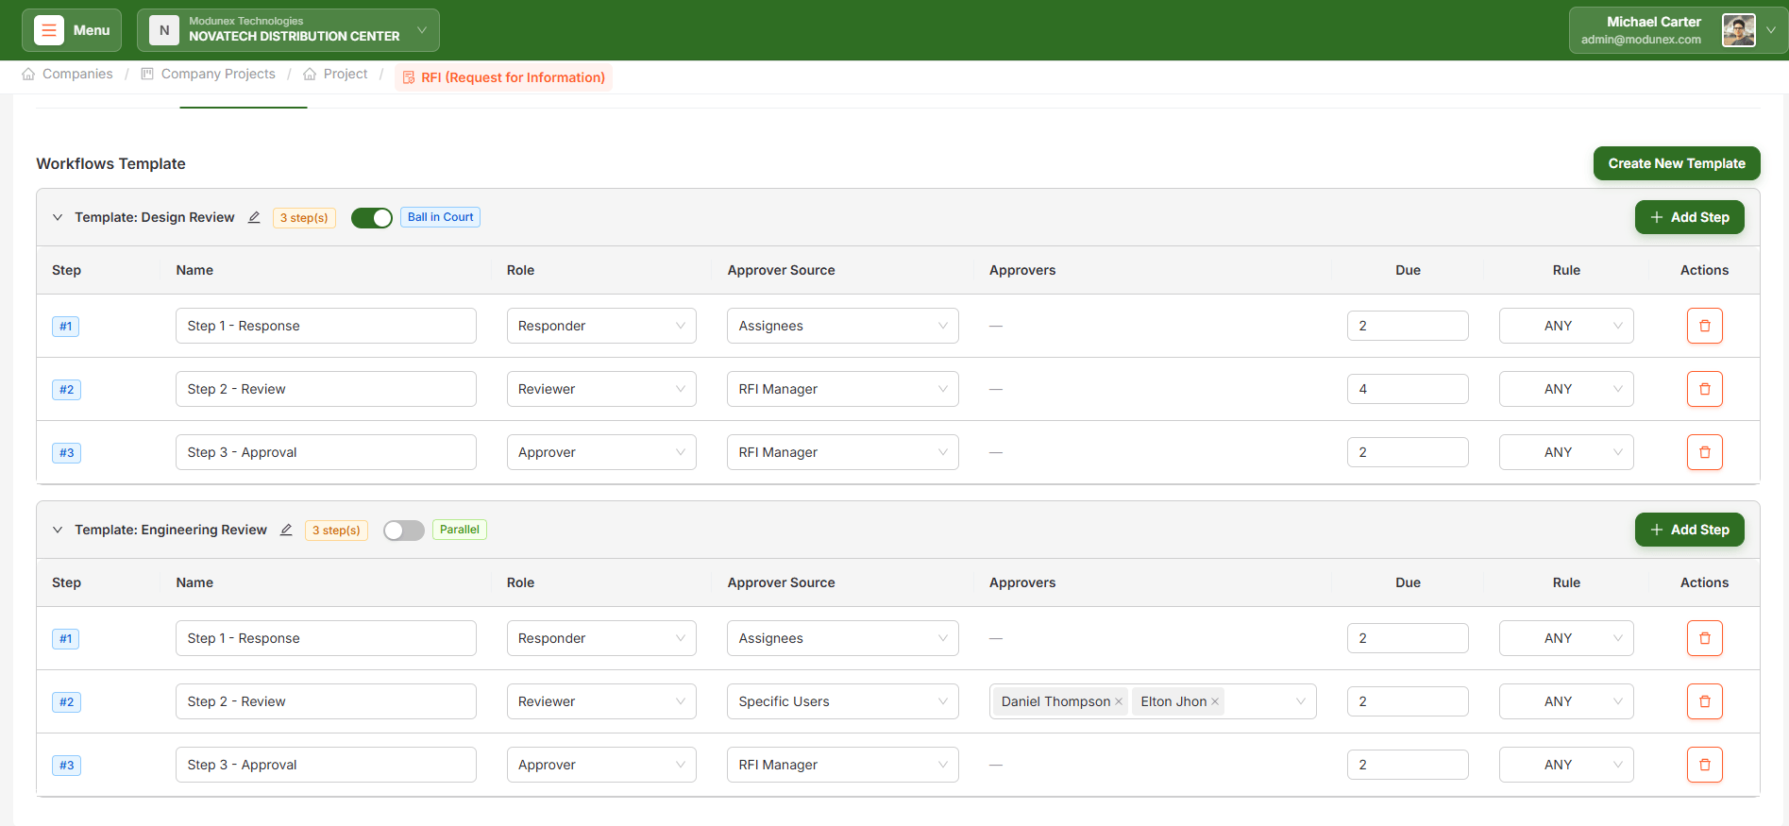Add Step to Engineering Review template
1789x826 pixels.
[1689, 530]
